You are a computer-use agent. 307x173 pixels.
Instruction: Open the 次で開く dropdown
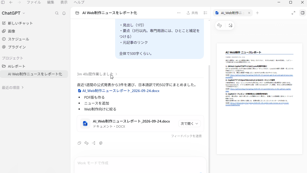[x=190, y=124]
